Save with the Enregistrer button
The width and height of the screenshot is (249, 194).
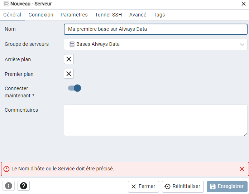227,186
